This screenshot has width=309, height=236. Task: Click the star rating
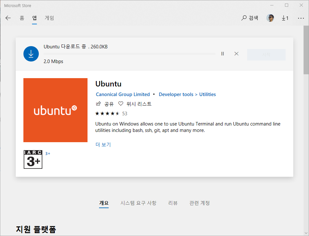pos(107,113)
